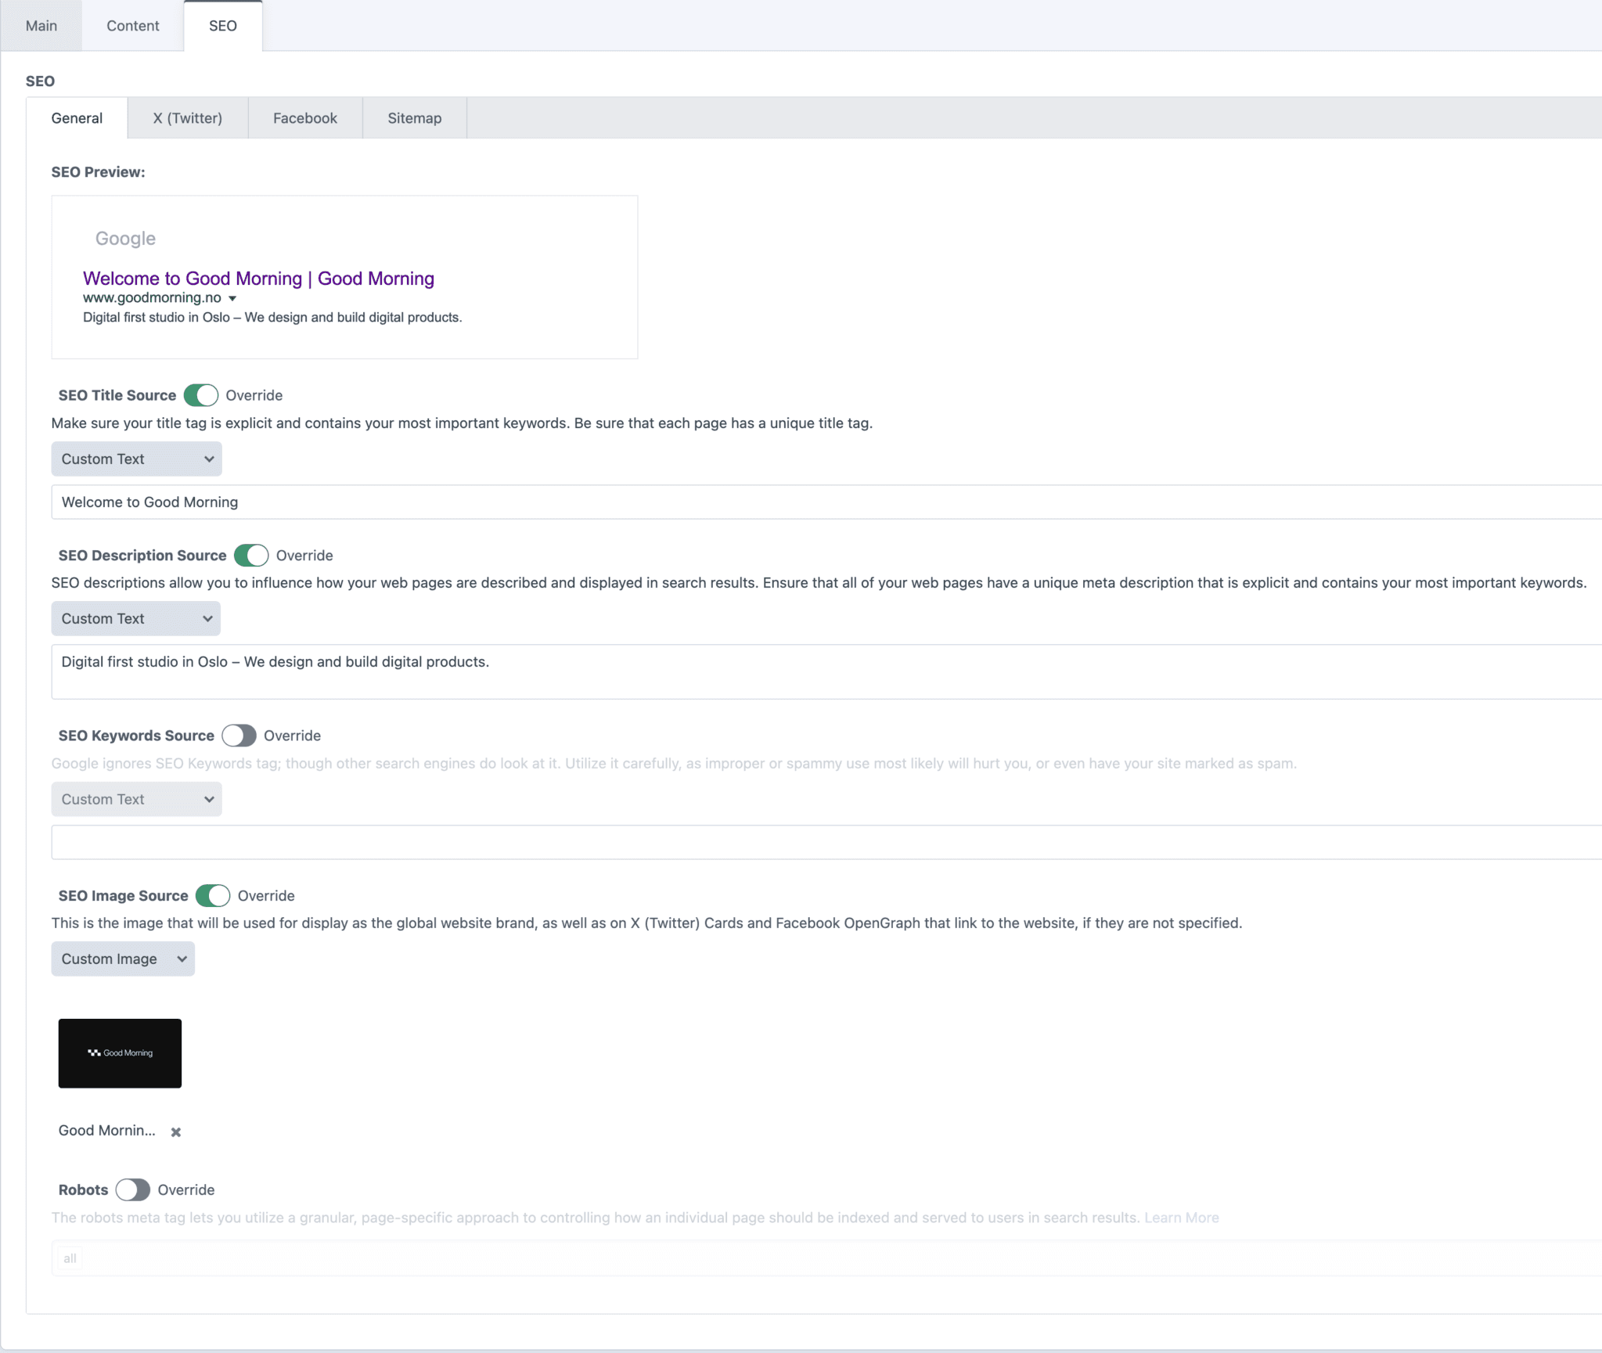Screen dimensions: 1602x1353
Task: Click the 'SEO Title Source' label
Action: point(117,395)
